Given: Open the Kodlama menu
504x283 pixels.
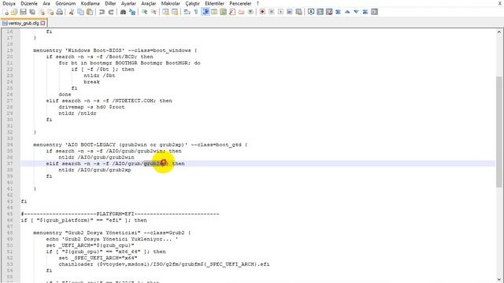Looking at the screenshot, I should [x=90, y=3].
